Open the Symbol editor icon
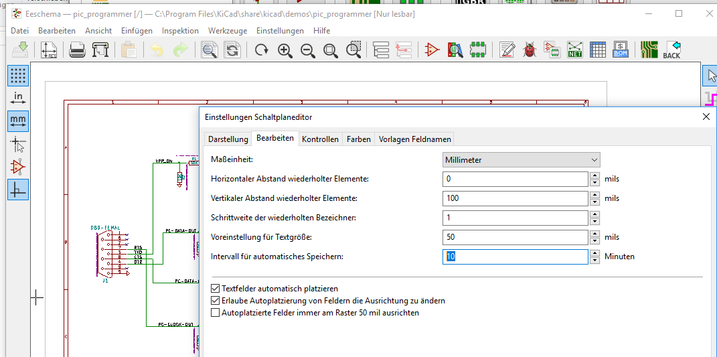 pyautogui.click(x=432, y=50)
